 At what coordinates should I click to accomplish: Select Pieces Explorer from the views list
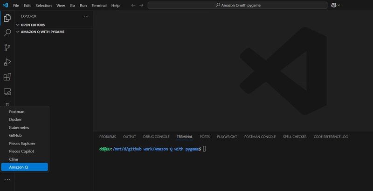tap(25, 144)
